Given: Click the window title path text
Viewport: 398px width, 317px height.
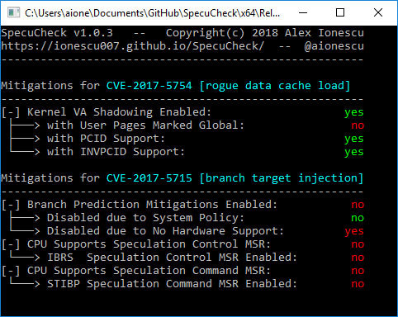Looking at the screenshot, I should [153, 13].
